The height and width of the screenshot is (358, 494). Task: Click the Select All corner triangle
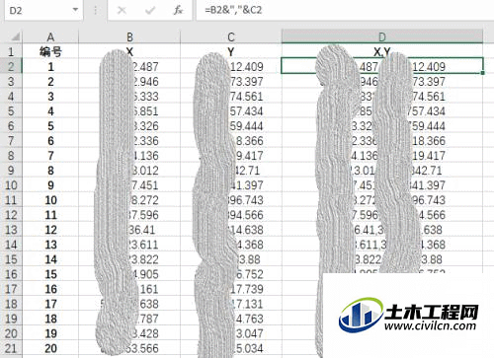pyautogui.click(x=16, y=36)
